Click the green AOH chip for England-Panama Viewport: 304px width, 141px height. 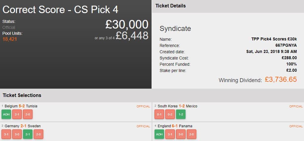(x=159, y=134)
